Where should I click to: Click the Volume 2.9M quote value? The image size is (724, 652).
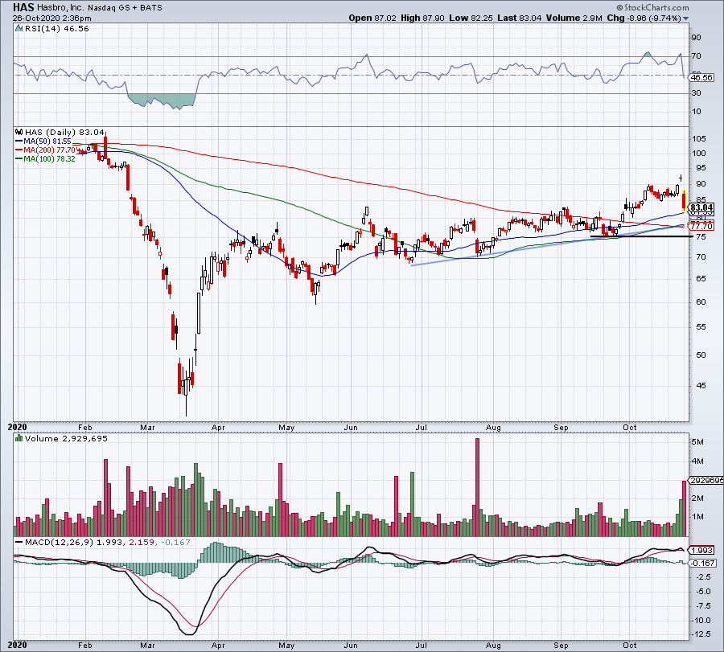point(574,18)
